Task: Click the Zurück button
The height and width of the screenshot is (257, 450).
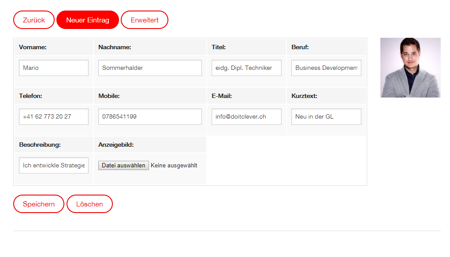Action: click(34, 20)
